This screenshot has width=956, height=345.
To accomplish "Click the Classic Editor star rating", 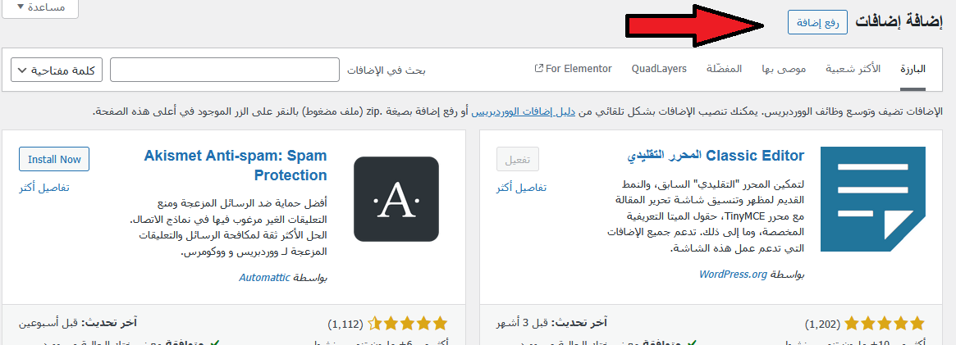I will tap(884, 323).
